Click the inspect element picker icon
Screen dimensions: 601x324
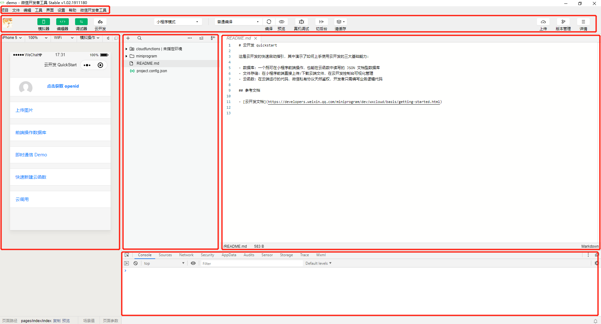[127, 255]
